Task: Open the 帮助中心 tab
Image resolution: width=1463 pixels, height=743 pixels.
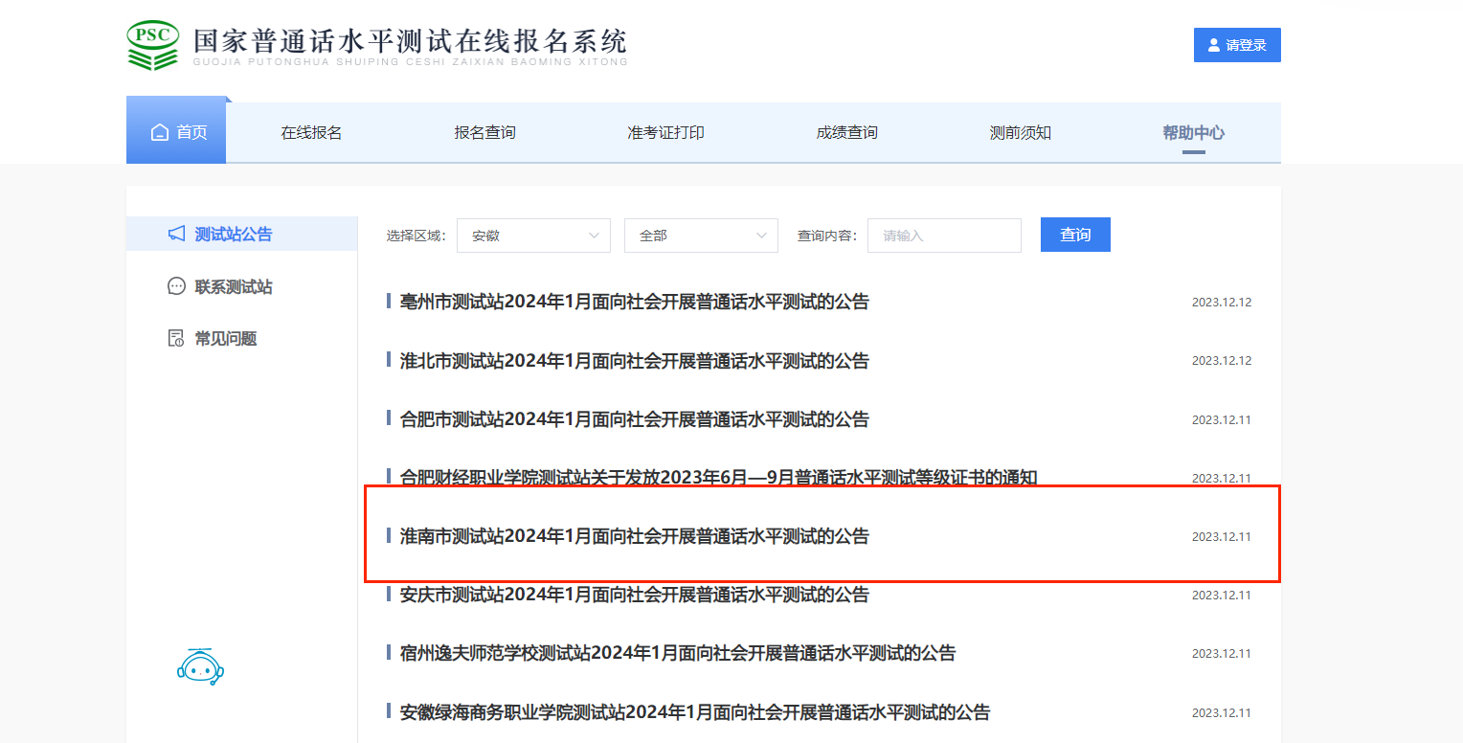Action: [1193, 133]
